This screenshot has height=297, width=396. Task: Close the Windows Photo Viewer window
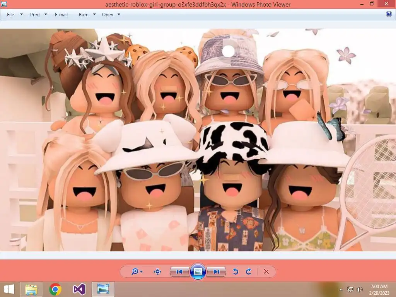pyautogui.click(x=386, y=4)
